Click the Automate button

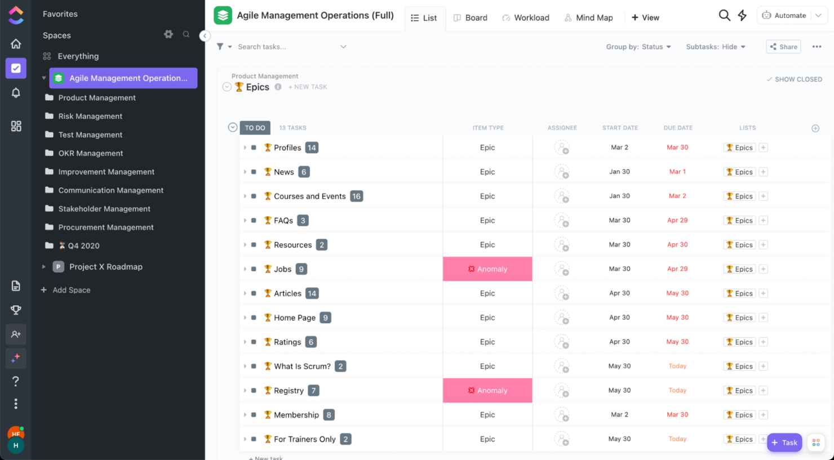(x=784, y=15)
